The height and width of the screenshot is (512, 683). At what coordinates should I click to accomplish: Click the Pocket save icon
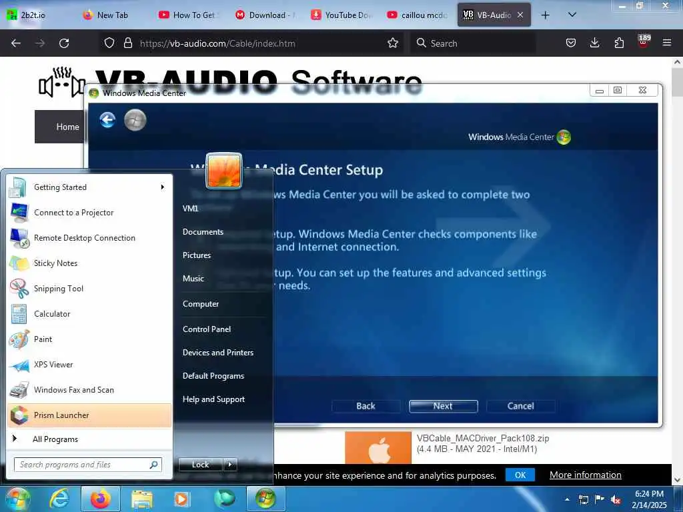coord(571,43)
